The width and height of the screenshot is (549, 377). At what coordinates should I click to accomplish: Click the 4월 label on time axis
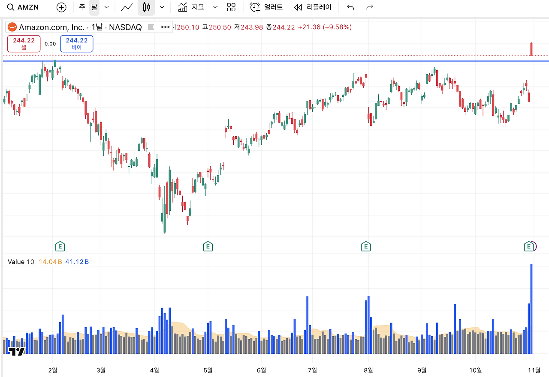click(x=154, y=370)
